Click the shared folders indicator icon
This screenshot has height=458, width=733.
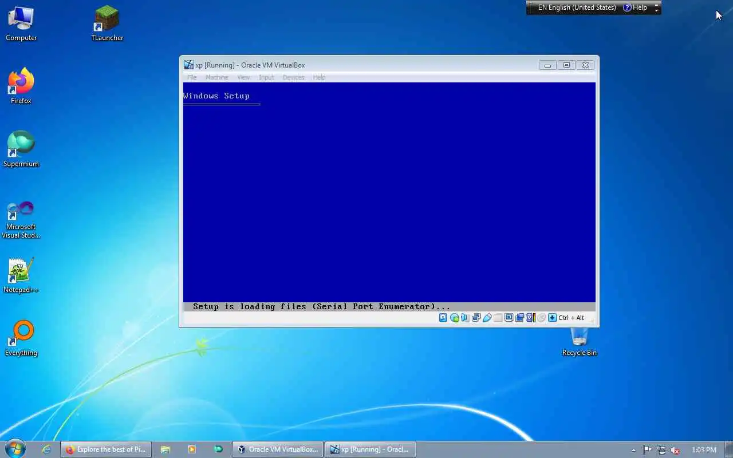point(498,318)
